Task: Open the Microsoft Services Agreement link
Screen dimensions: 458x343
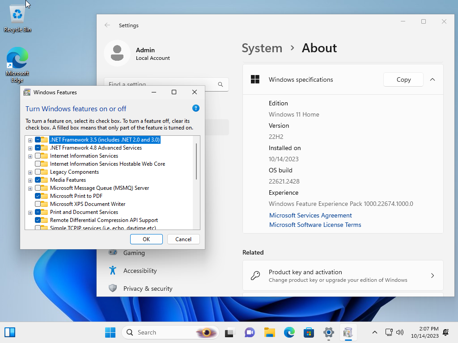Action: [x=310, y=215]
